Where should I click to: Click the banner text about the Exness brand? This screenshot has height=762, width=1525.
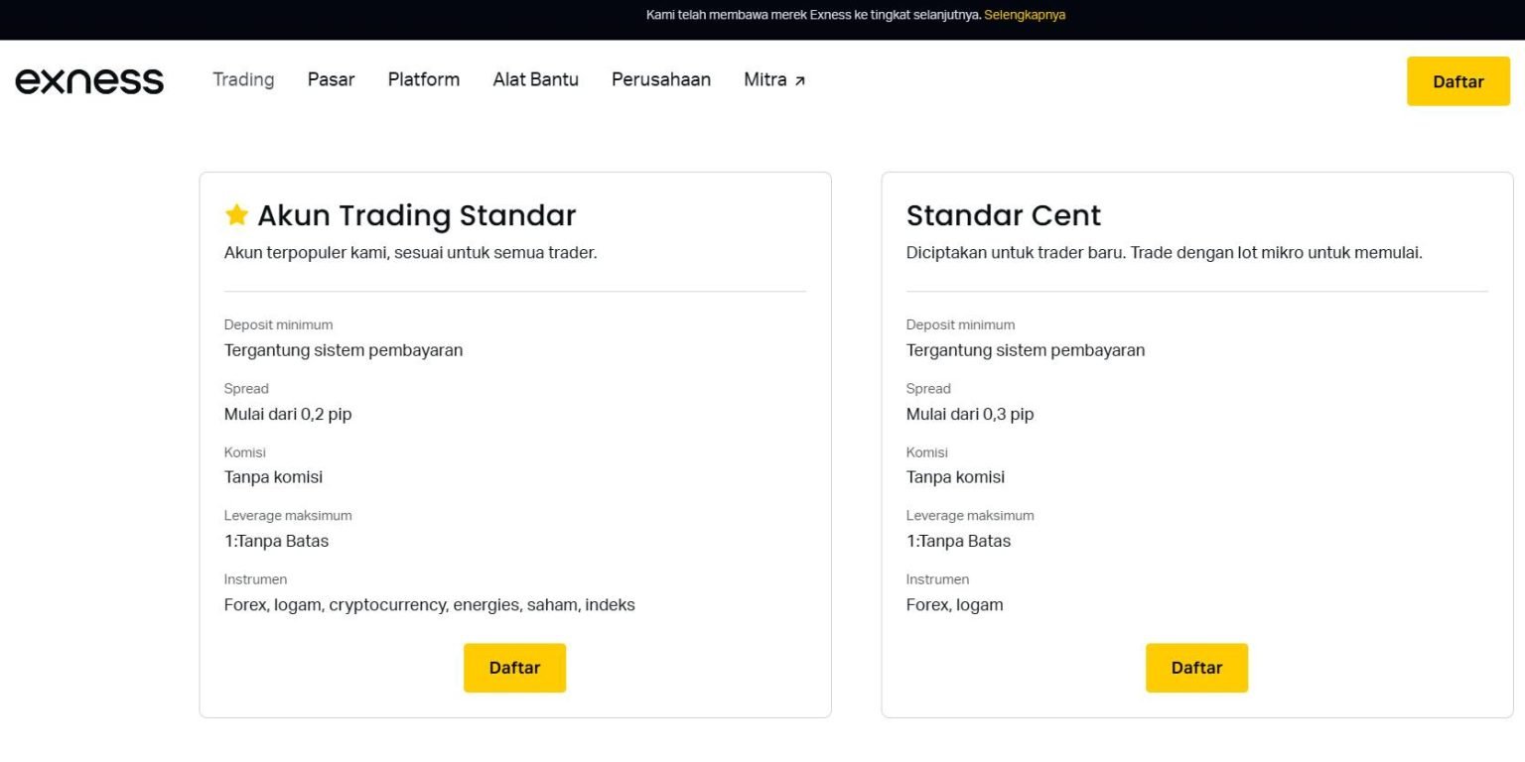coord(812,15)
